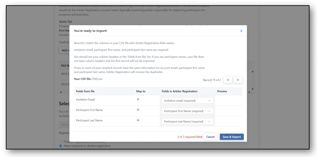This screenshot has height=157, width=317.
Task: Click the 3 of 3 required fields text
Action: (x=190, y=137)
